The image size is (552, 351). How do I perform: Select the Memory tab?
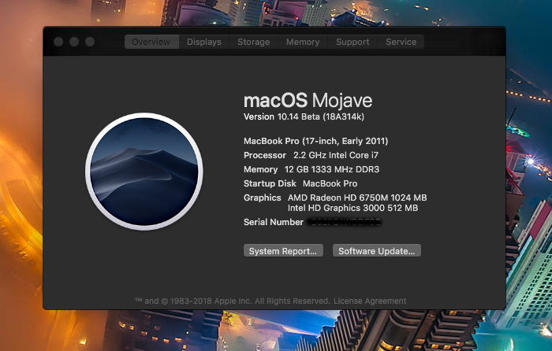click(x=303, y=42)
